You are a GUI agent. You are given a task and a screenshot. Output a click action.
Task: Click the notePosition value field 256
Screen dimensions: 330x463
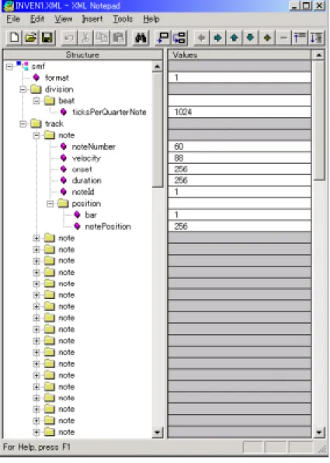[x=239, y=227]
